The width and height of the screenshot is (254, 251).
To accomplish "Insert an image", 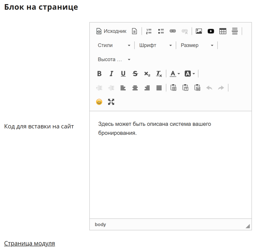I will coord(199,31).
